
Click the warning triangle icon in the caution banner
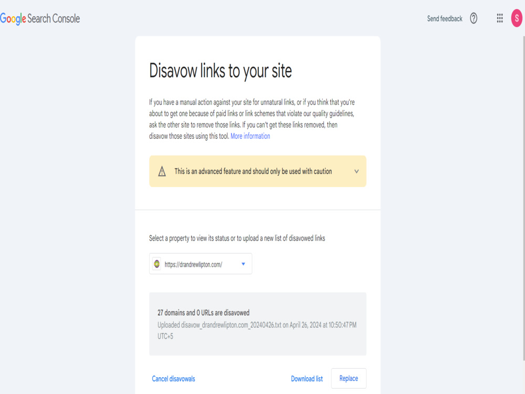coord(162,171)
